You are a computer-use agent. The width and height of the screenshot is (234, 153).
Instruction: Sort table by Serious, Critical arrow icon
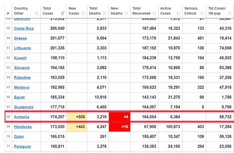coord(202,13)
